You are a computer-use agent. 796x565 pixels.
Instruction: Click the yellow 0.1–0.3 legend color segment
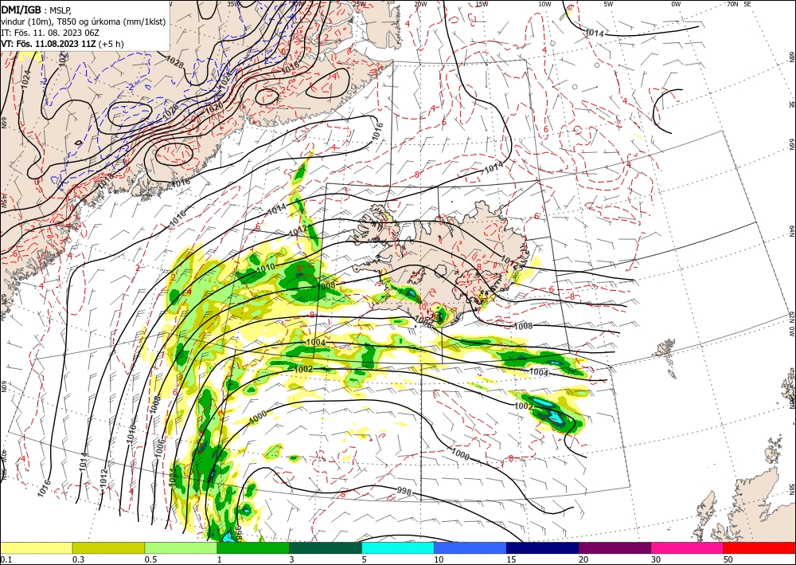point(36,547)
